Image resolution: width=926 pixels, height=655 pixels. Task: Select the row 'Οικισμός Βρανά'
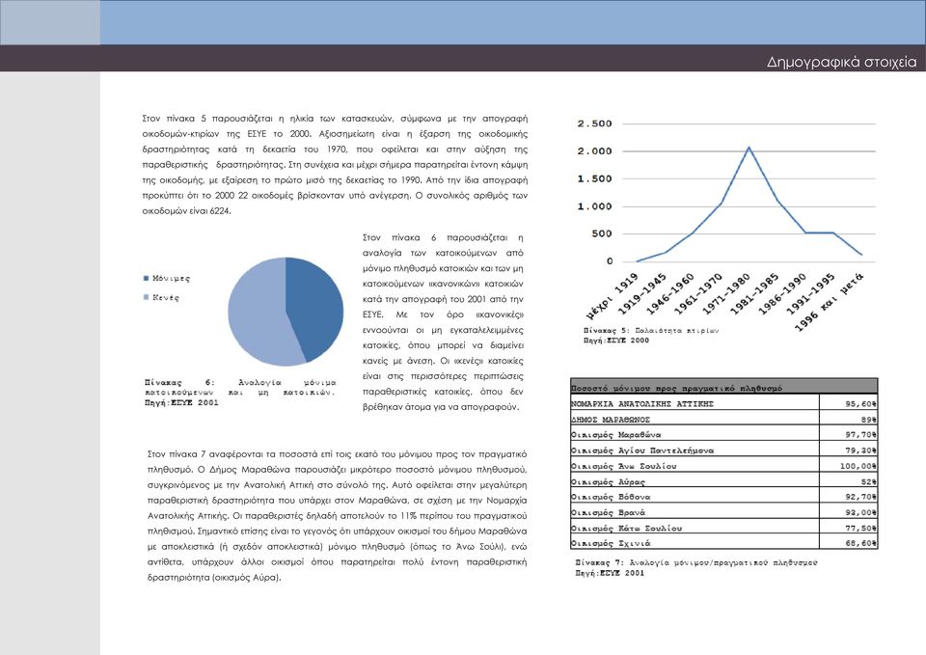(x=724, y=511)
